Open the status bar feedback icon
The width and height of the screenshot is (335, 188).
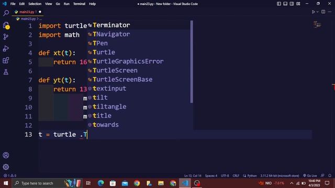click(x=322, y=175)
